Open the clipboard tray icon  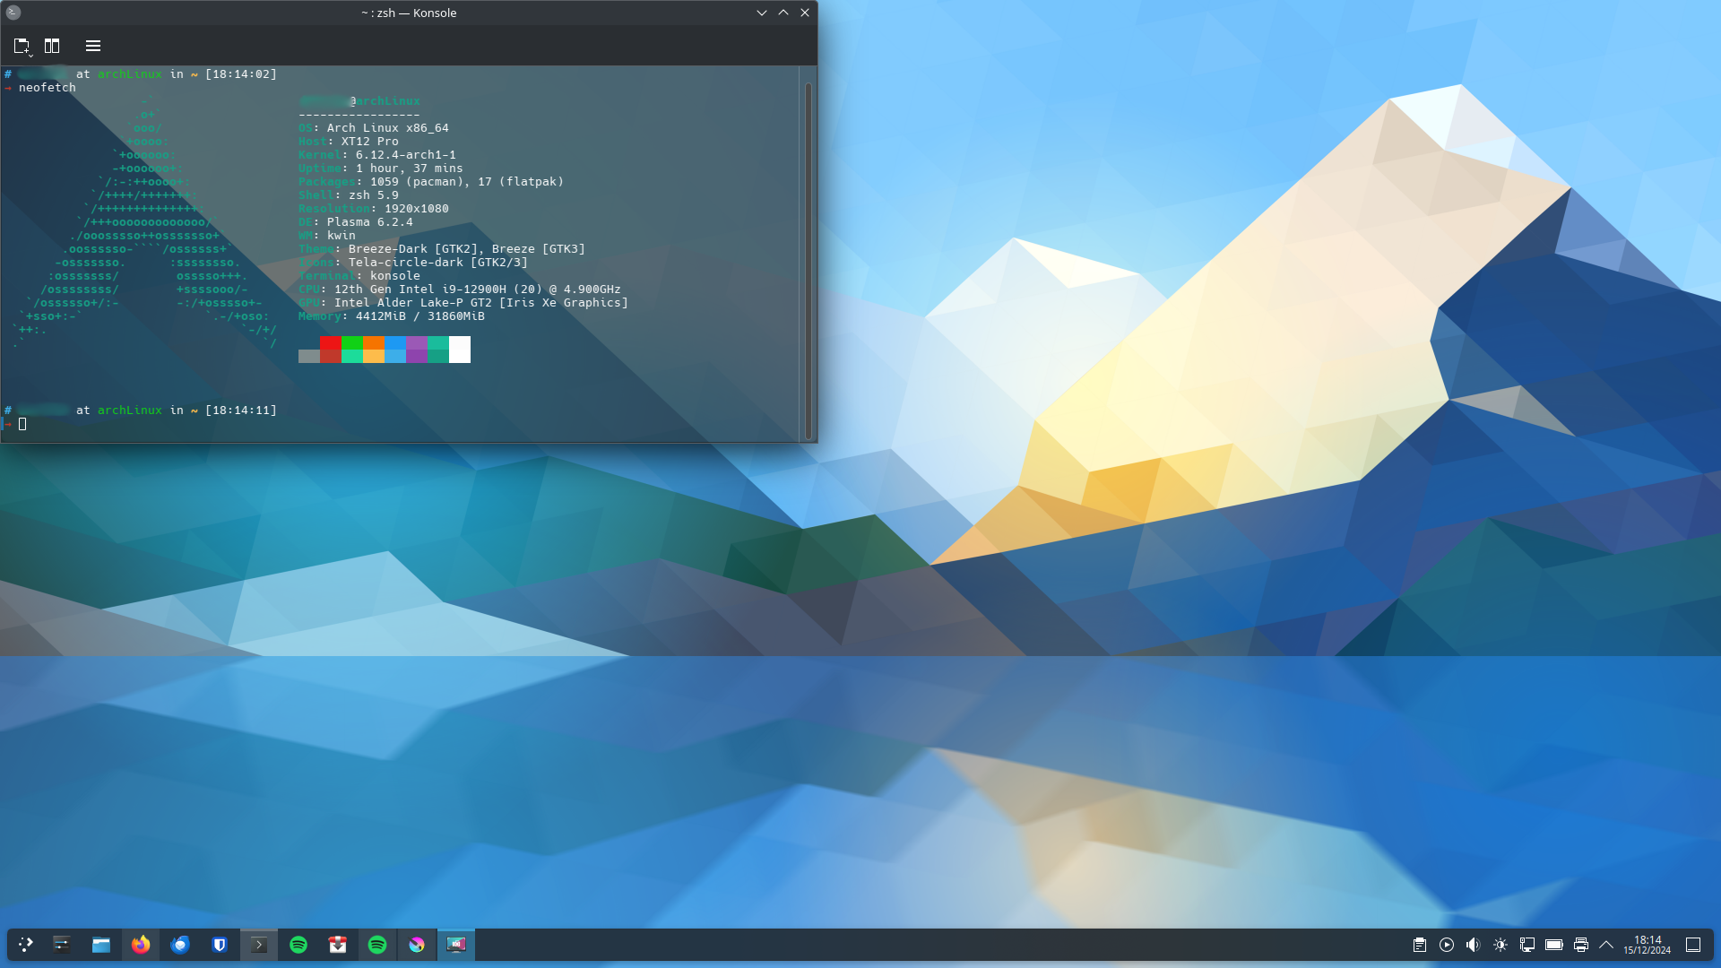[1420, 945]
